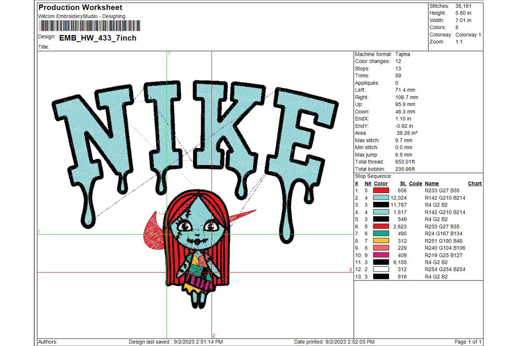
Task: Select the Colorway value 'Colorway 1'
Action: tap(468, 35)
